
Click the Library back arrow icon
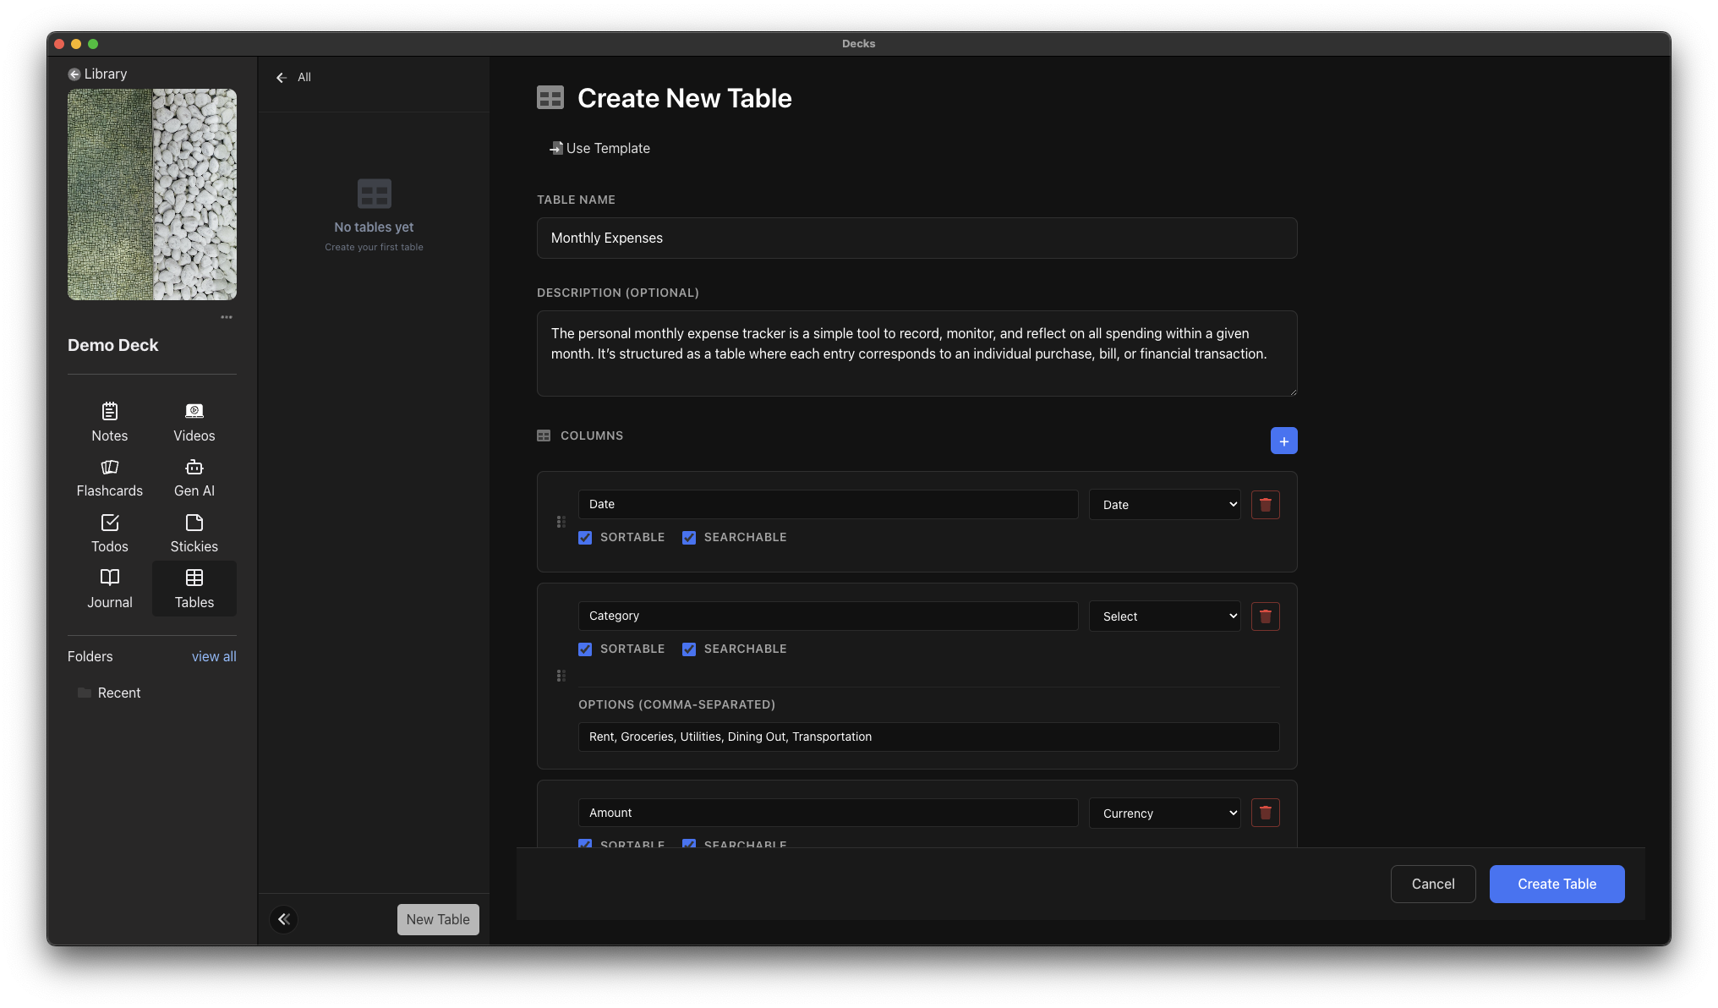click(74, 74)
